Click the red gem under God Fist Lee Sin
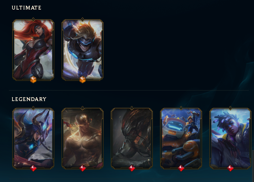 tap(83, 168)
